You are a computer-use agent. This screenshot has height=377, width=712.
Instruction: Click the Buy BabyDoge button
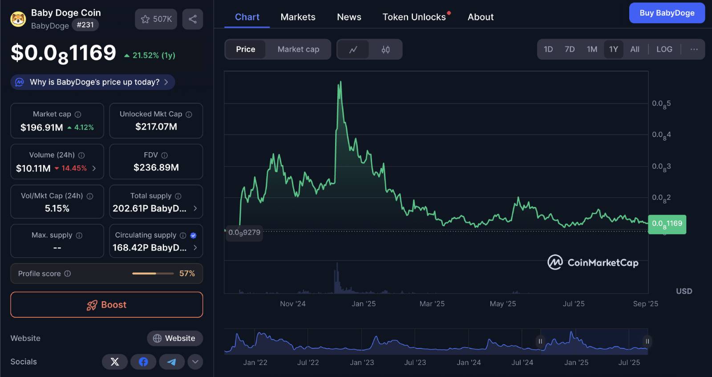pyautogui.click(x=667, y=13)
